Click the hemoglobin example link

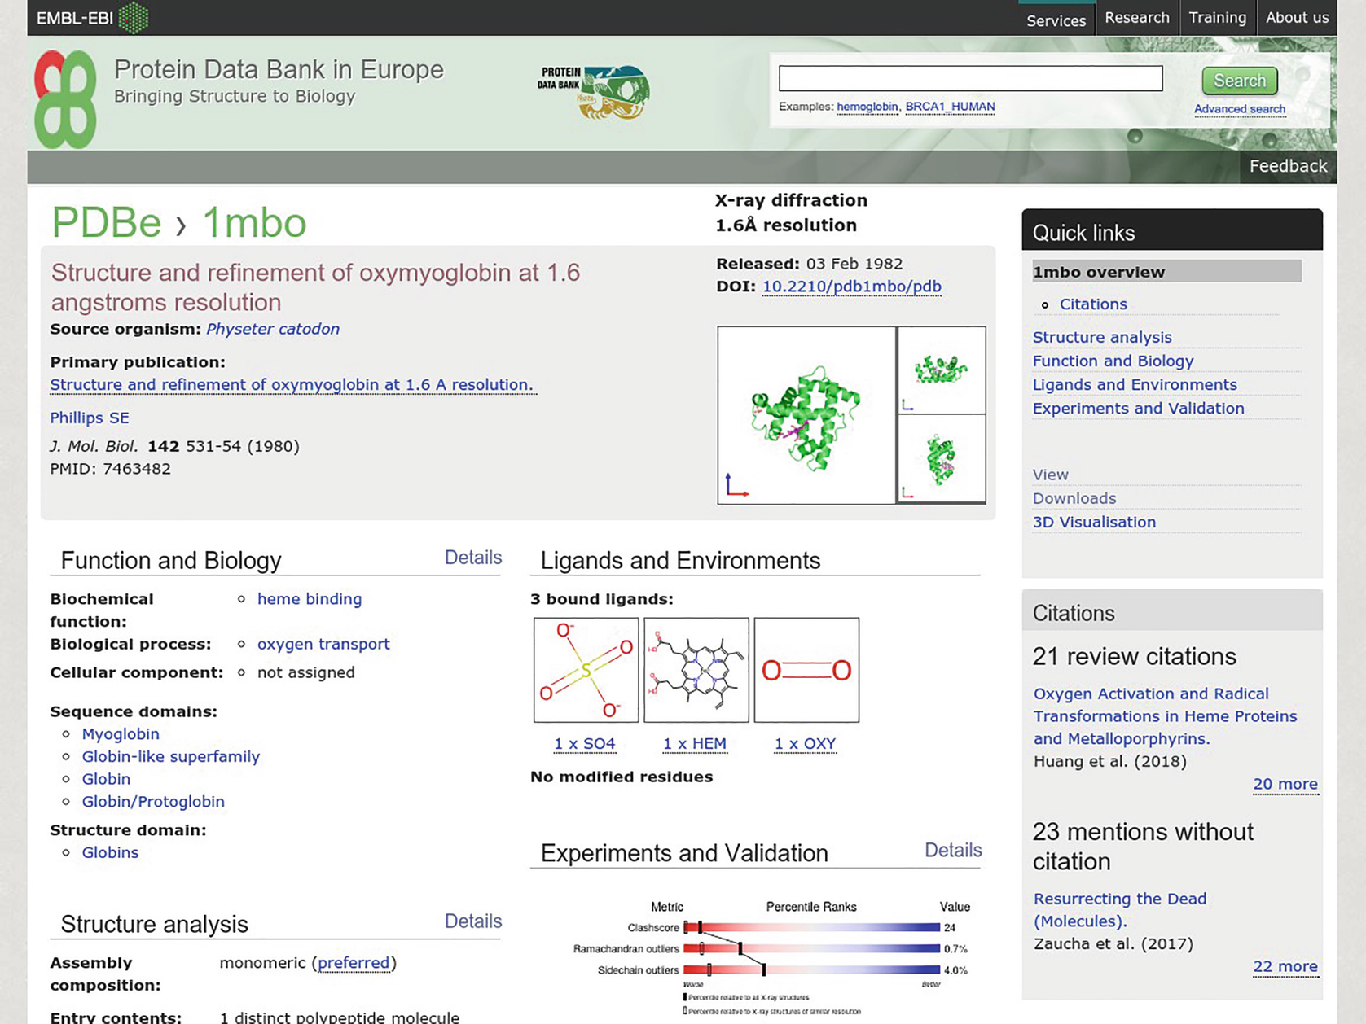click(867, 107)
